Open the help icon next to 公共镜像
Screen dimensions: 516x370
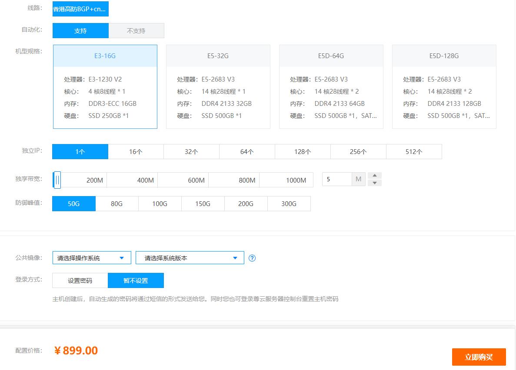[x=252, y=258]
